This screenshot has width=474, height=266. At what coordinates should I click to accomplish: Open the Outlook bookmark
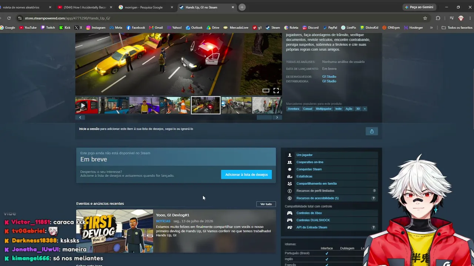pyautogui.click(x=194, y=27)
